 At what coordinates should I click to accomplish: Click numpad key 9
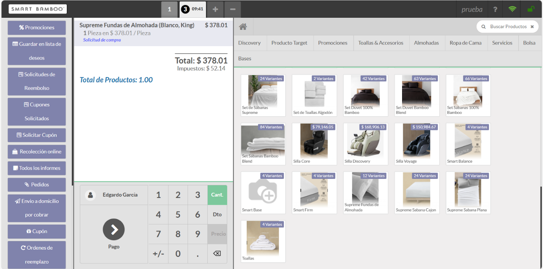[198, 234]
